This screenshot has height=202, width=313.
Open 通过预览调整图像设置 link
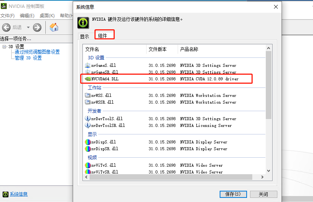(x=37, y=52)
